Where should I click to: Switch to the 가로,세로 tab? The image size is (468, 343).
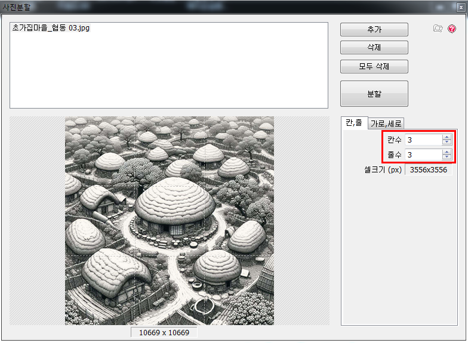386,123
